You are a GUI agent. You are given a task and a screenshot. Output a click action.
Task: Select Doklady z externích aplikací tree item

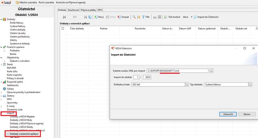pos(24,134)
